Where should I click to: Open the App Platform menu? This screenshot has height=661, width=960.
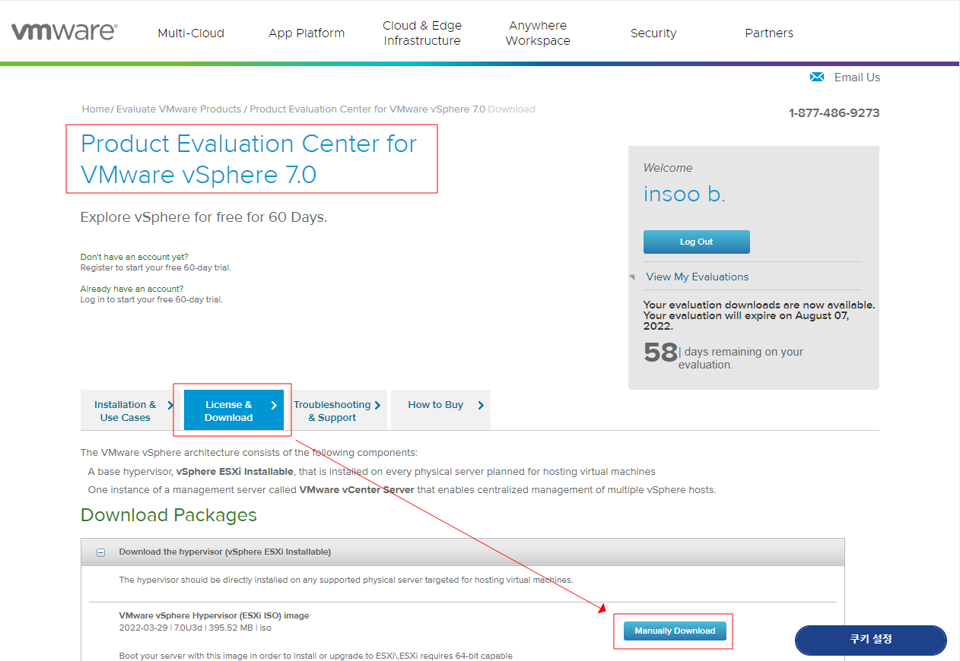coord(307,33)
